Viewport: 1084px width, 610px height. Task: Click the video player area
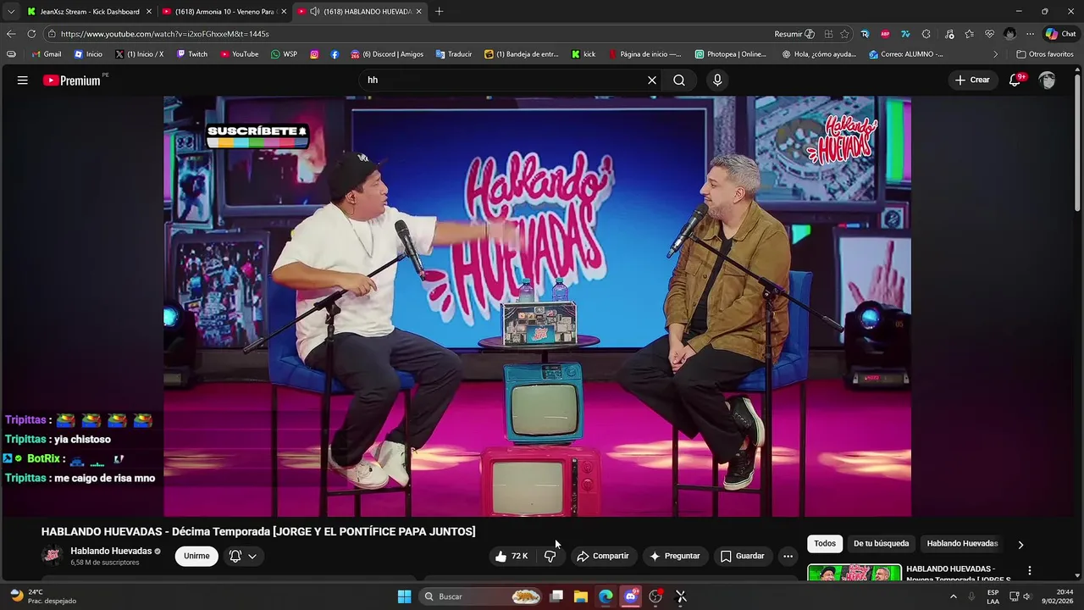pyautogui.click(x=537, y=306)
